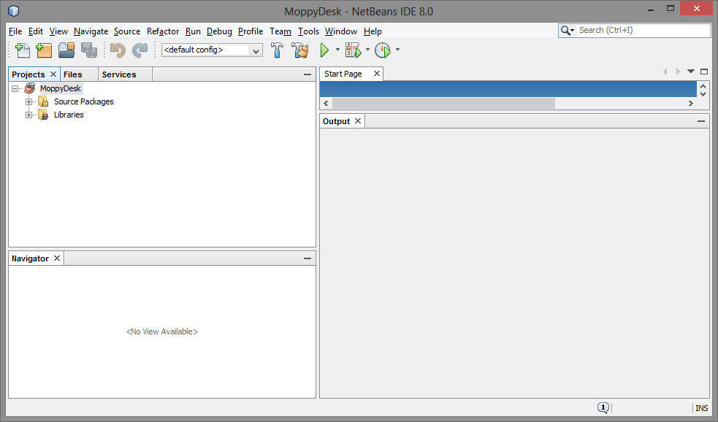This screenshot has height=422, width=718.
Task: Close the Start Page tab
Action: pos(376,73)
